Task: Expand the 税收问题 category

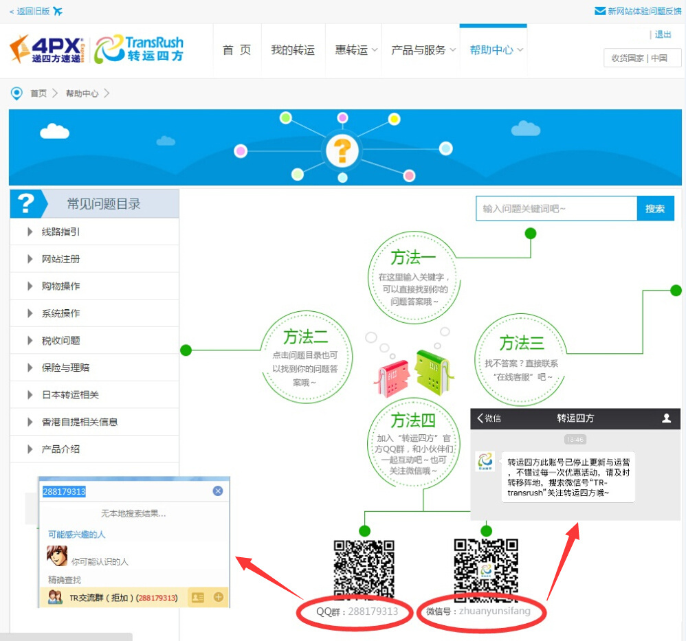Action: [x=94, y=340]
